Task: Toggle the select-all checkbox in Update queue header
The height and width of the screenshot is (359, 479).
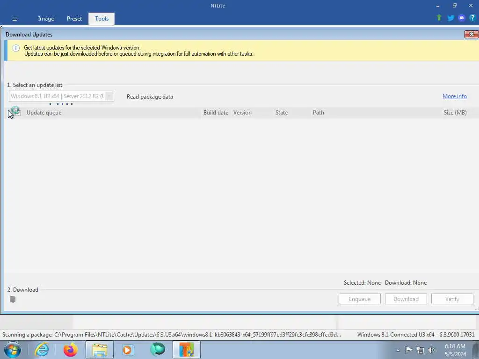Action: click(x=18, y=113)
